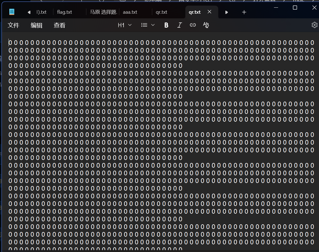The height and width of the screenshot is (252, 319).
Task: Switch to the flag.txt tab
Action: pyautogui.click(x=65, y=12)
